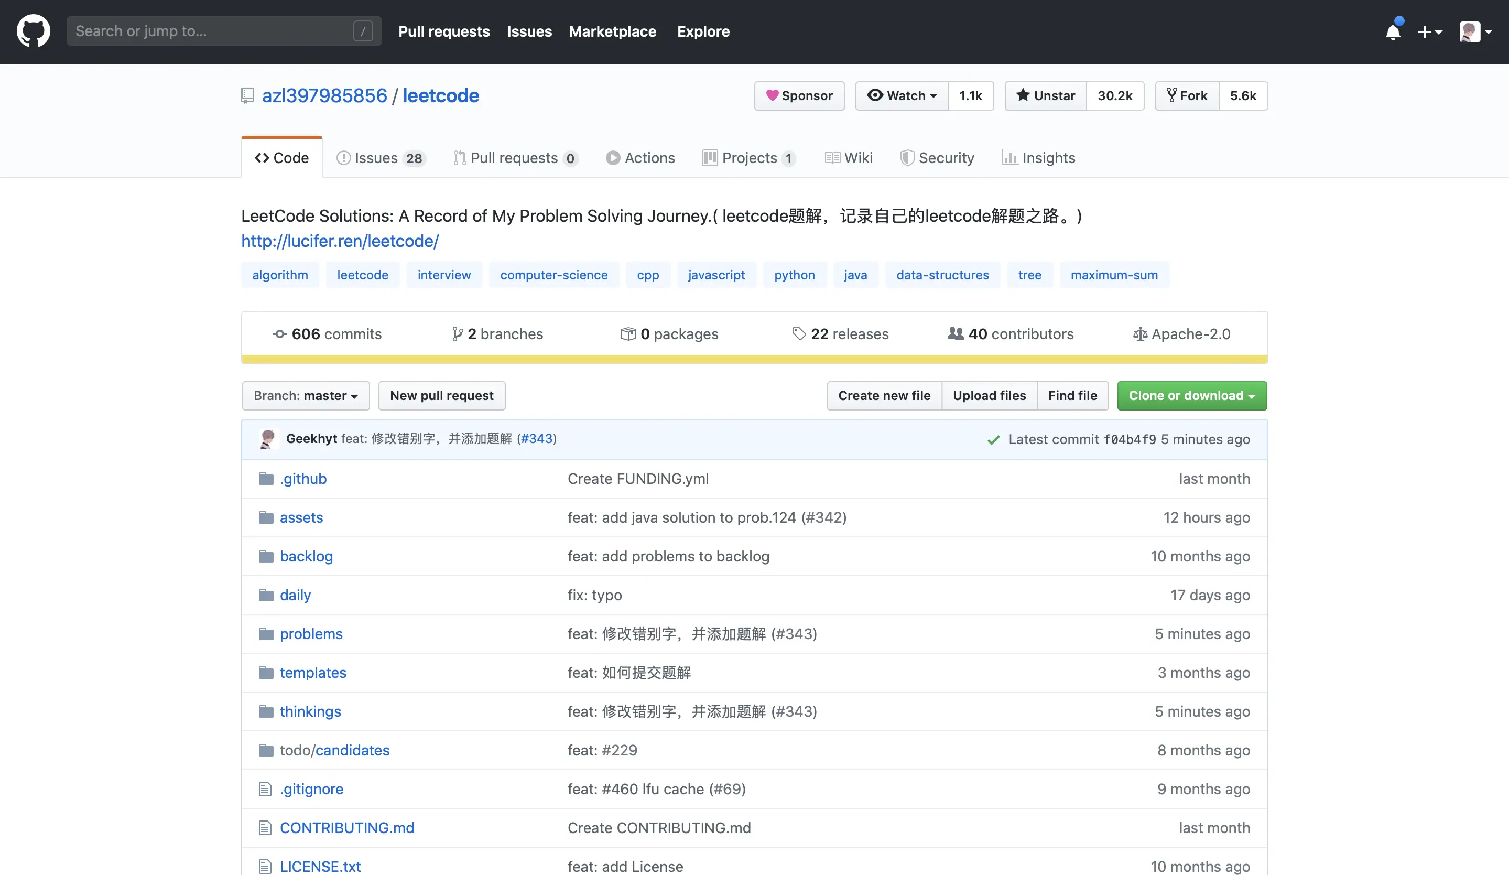The image size is (1509, 875).
Task: Expand the Watch notifications dropdown
Action: (x=902, y=96)
